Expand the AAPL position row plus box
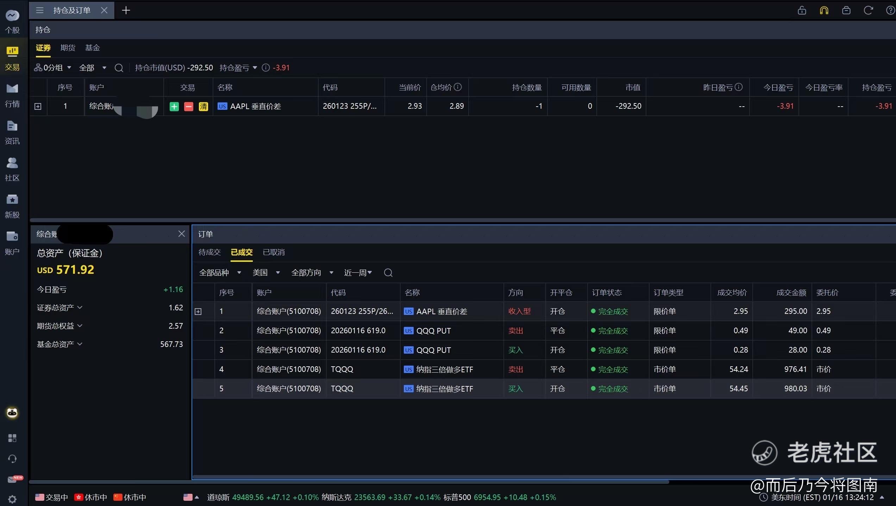Screen dimensions: 896x506 coord(38,106)
